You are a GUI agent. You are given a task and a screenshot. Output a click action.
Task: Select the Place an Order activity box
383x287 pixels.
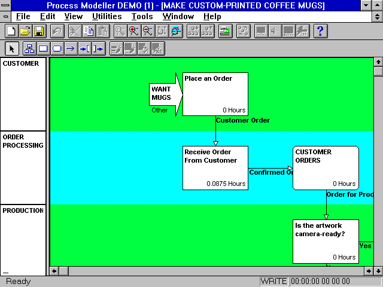tap(215, 94)
